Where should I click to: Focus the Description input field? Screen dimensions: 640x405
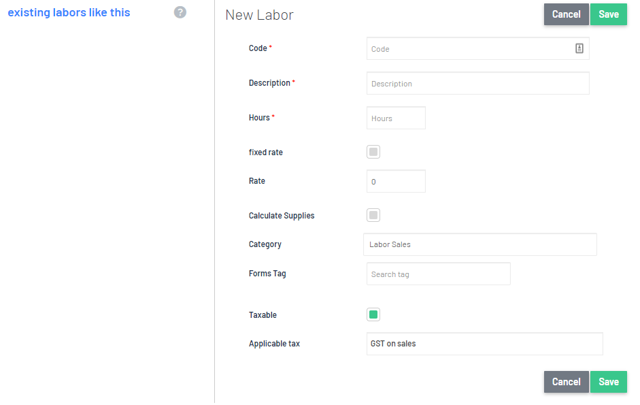click(x=477, y=83)
